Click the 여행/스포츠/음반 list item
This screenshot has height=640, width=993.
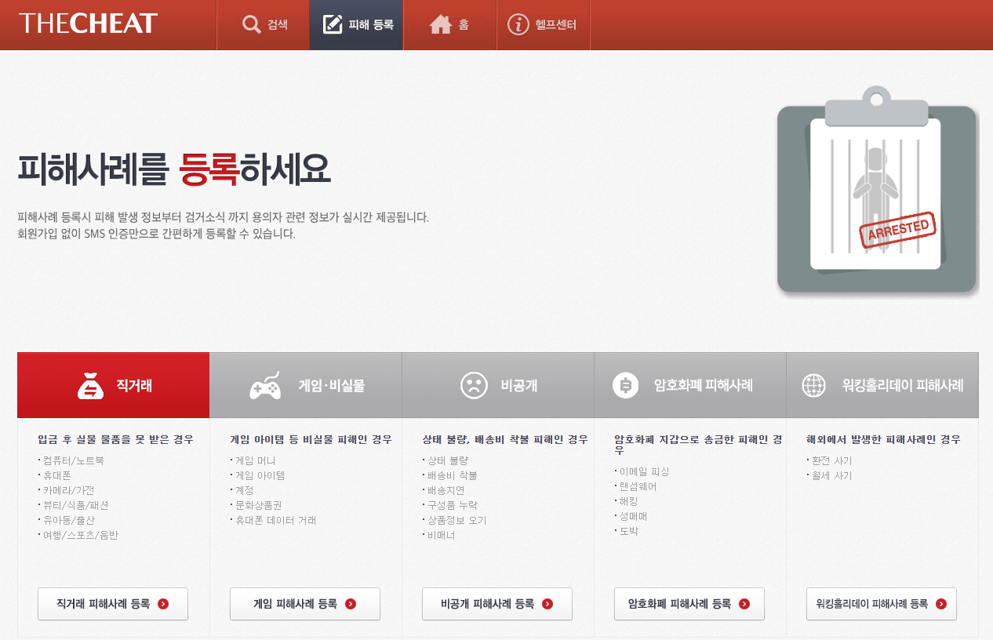(80, 535)
